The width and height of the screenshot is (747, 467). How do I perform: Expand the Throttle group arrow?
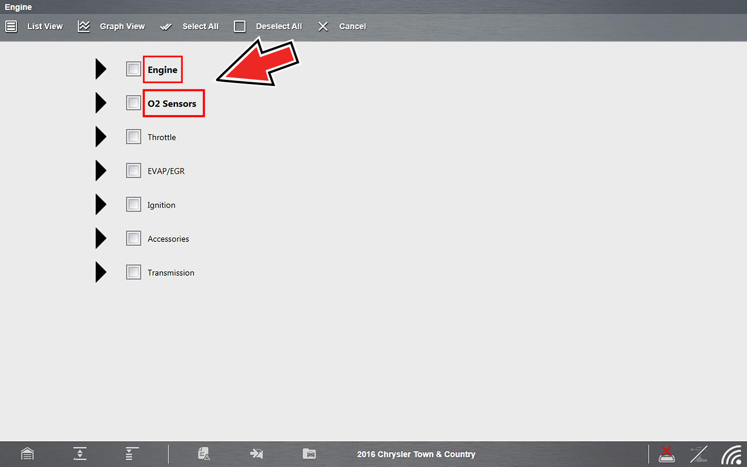pyautogui.click(x=101, y=137)
